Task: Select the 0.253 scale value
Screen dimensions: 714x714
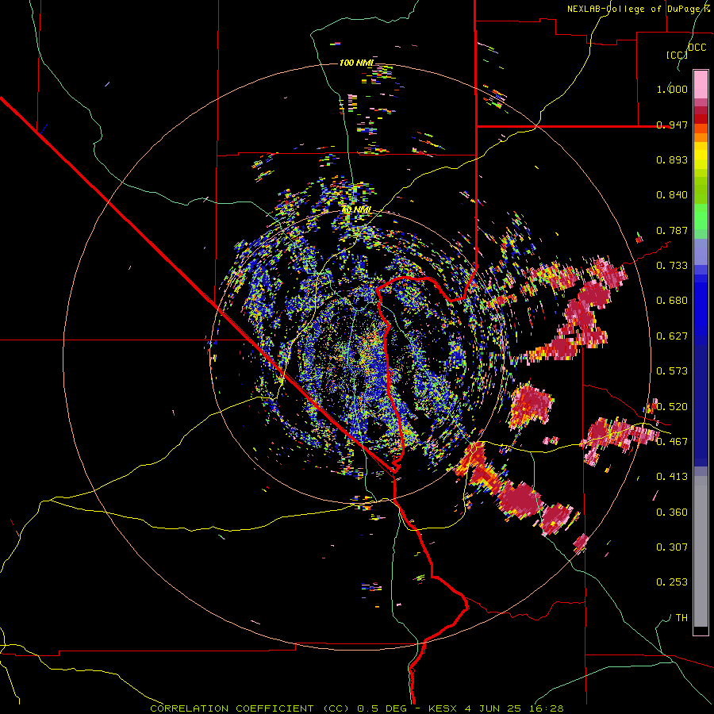Action: click(x=672, y=582)
